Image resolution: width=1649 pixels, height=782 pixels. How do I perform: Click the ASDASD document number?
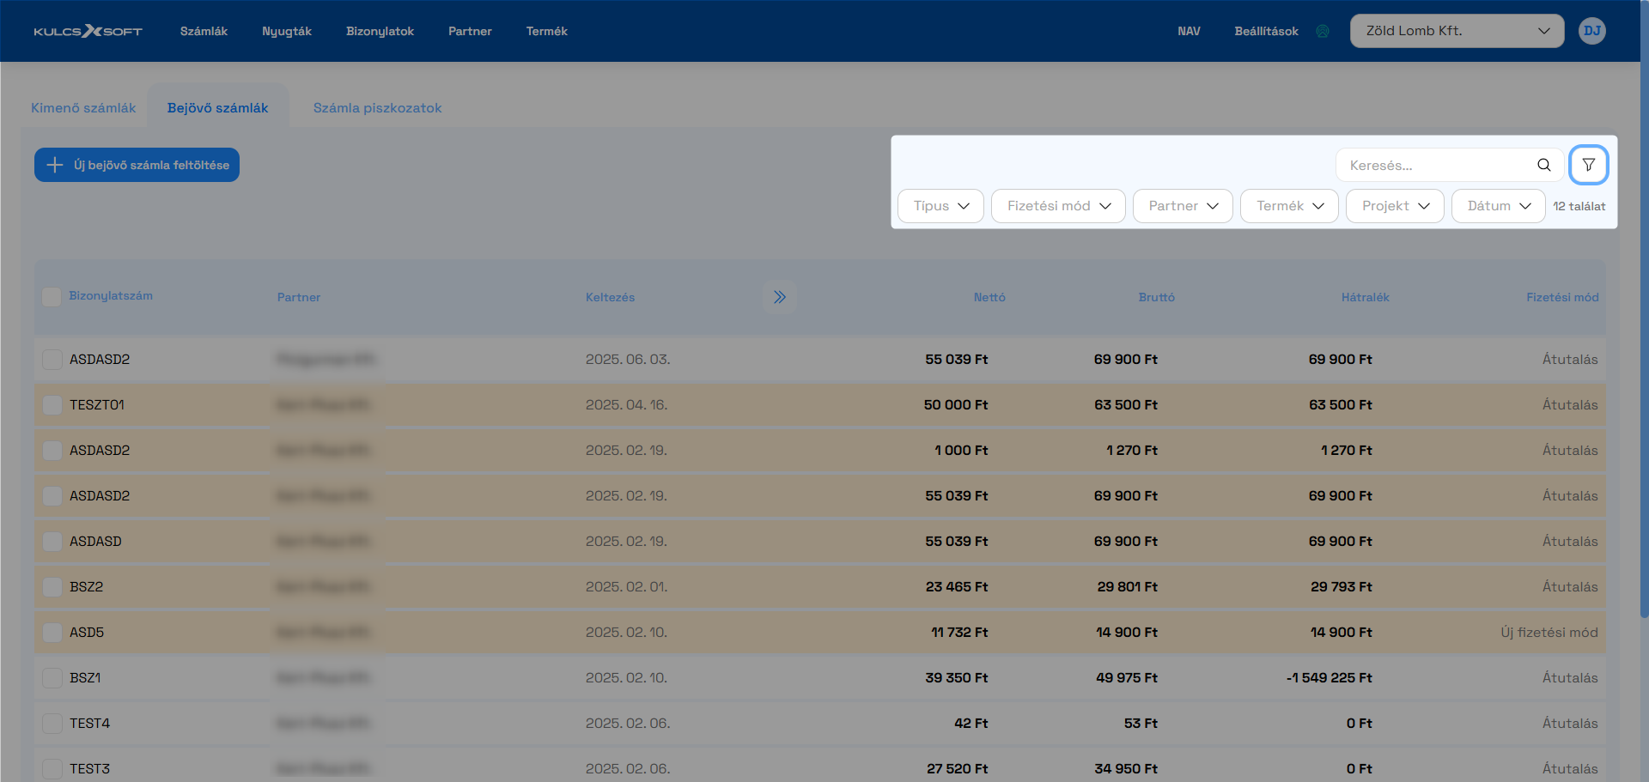click(x=95, y=542)
